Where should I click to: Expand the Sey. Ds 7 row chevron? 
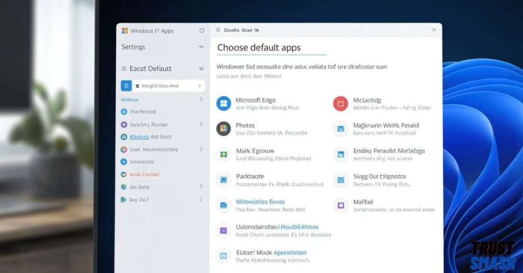(201, 199)
